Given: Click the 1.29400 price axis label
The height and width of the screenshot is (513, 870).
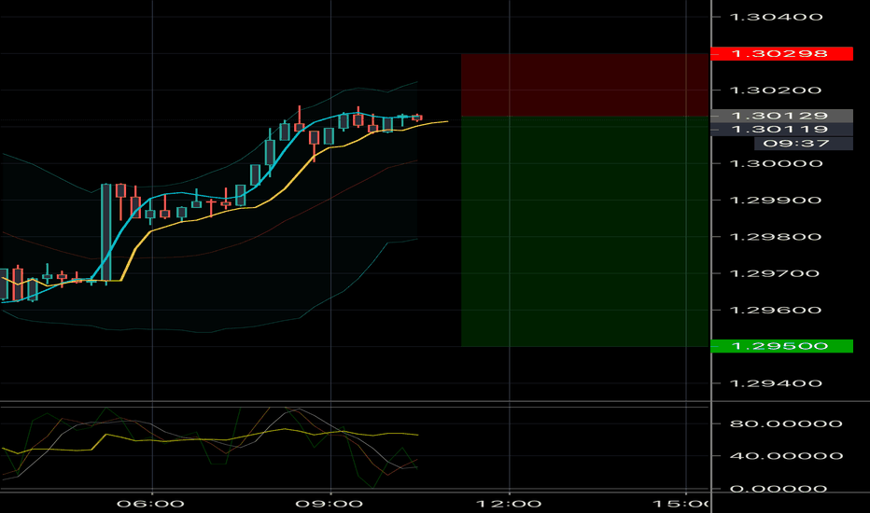Looking at the screenshot, I should (x=777, y=383).
